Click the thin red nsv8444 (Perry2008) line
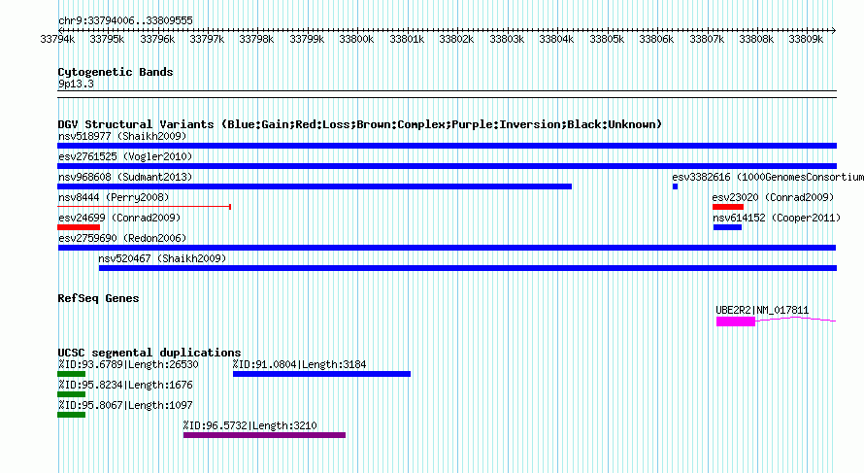 (x=145, y=207)
